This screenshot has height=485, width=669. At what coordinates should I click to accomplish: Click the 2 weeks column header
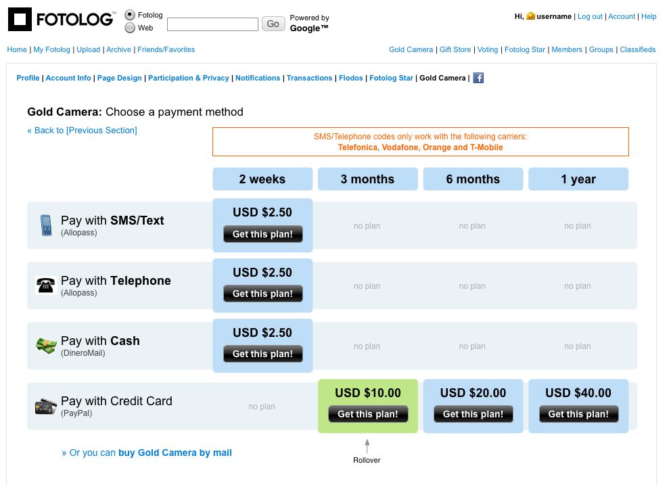(262, 179)
